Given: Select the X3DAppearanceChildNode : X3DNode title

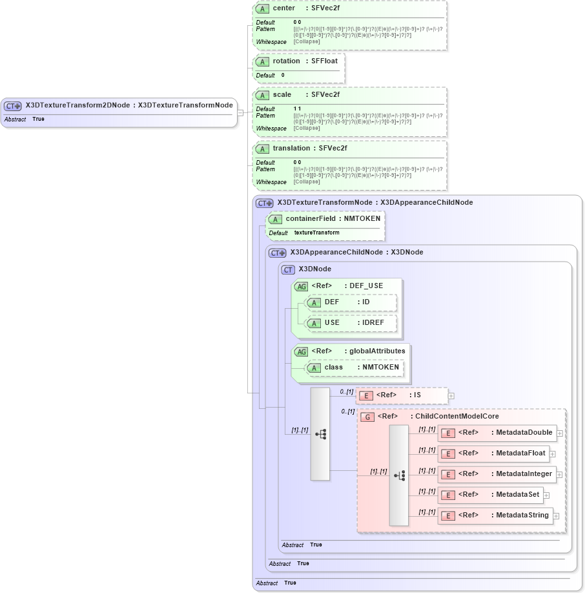Looking at the screenshot, I should [356, 253].
